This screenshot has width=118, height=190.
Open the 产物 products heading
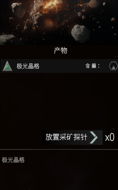[x=60, y=50]
